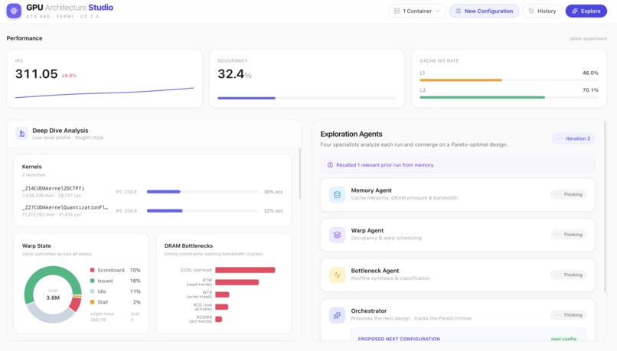617x351 pixels.
Task: Select the _Z14CUDAkernel2DCTPfi kernel row
Action: pyautogui.click(x=152, y=191)
